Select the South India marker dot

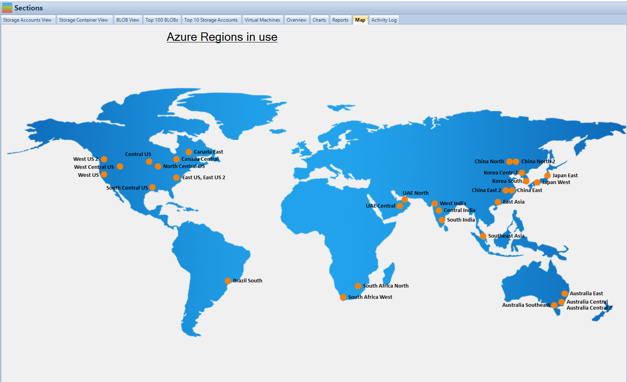pyautogui.click(x=442, y=220)
